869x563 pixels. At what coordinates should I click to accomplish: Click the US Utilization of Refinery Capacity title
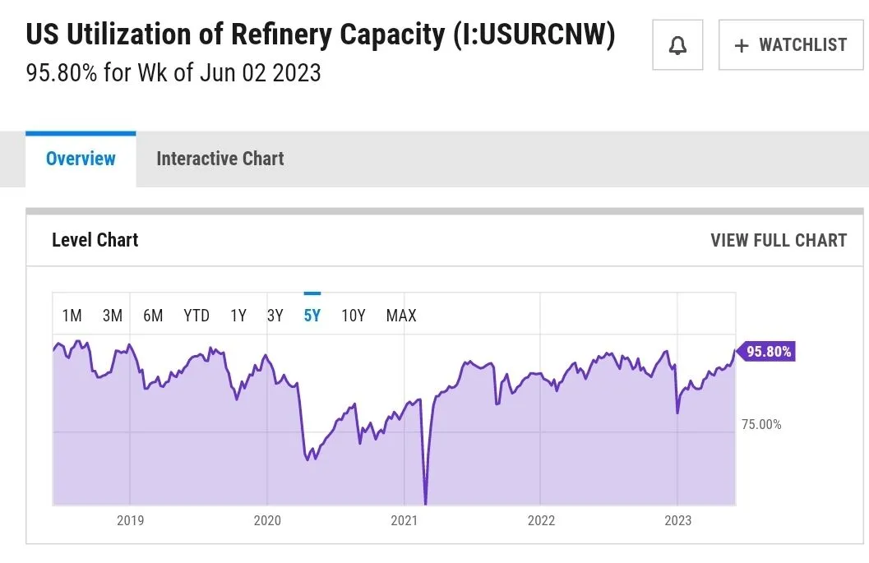[321, 35]
